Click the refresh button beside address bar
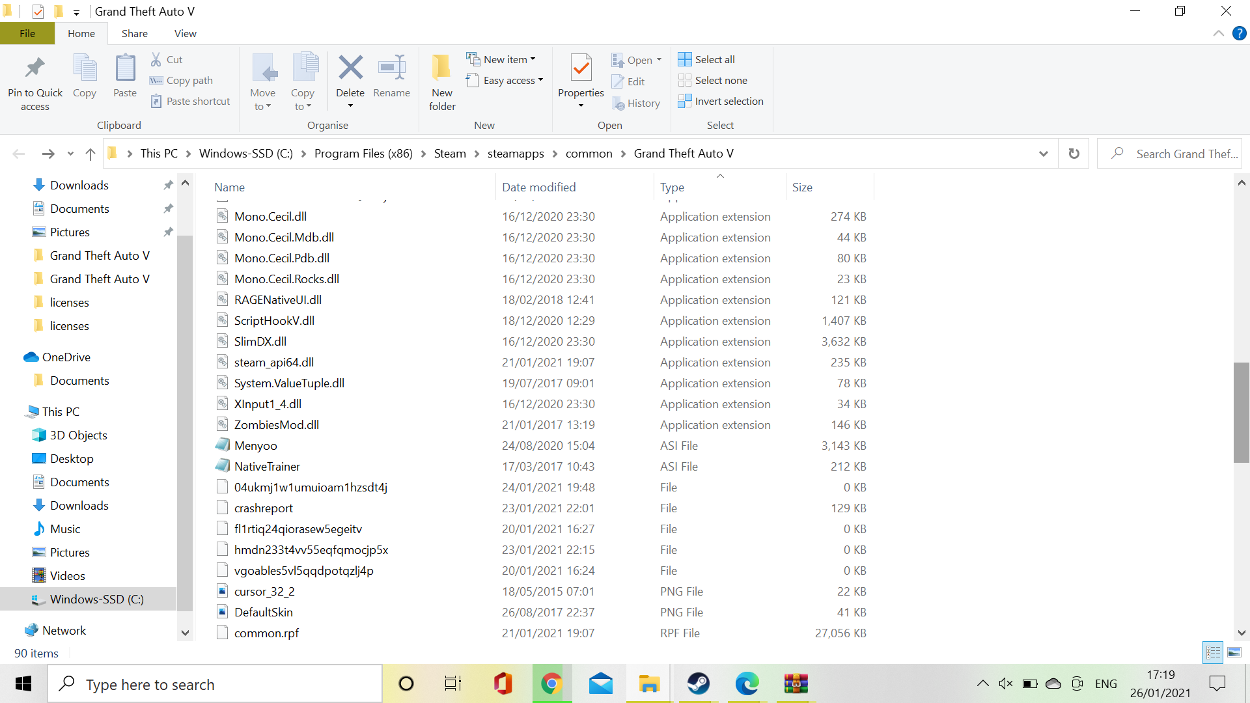The image size is (1250, 703). click(1074, 154)
